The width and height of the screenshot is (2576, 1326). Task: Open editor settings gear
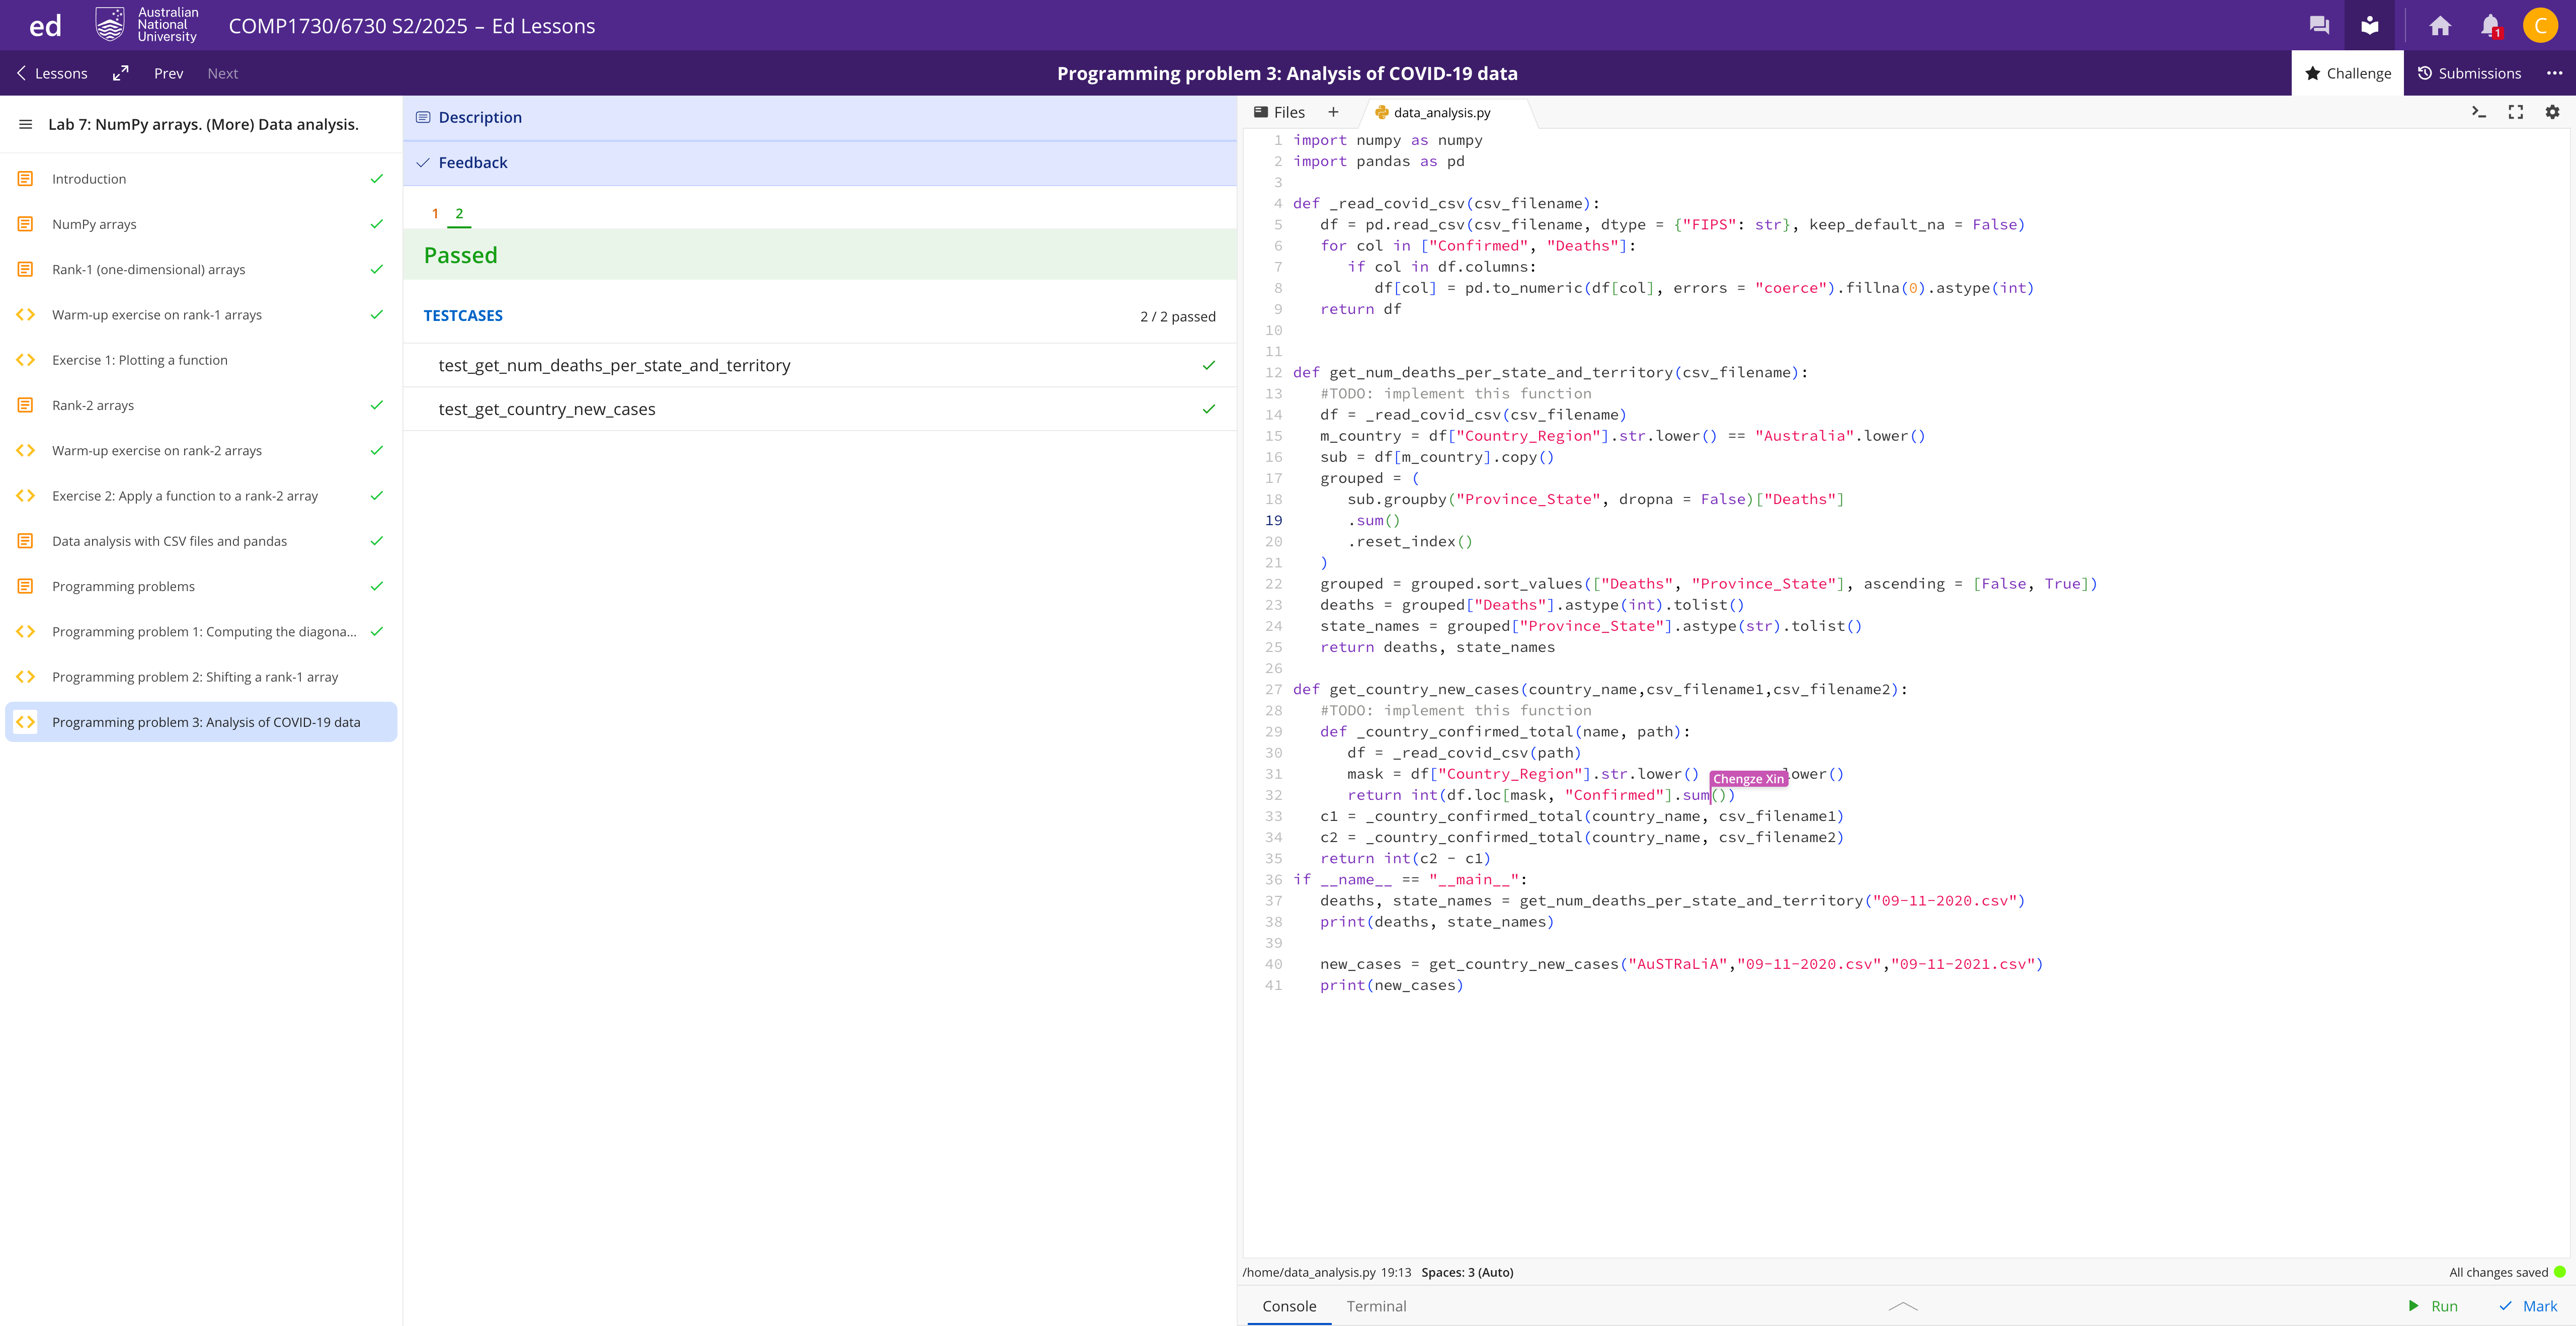[x=2552, y=112]
